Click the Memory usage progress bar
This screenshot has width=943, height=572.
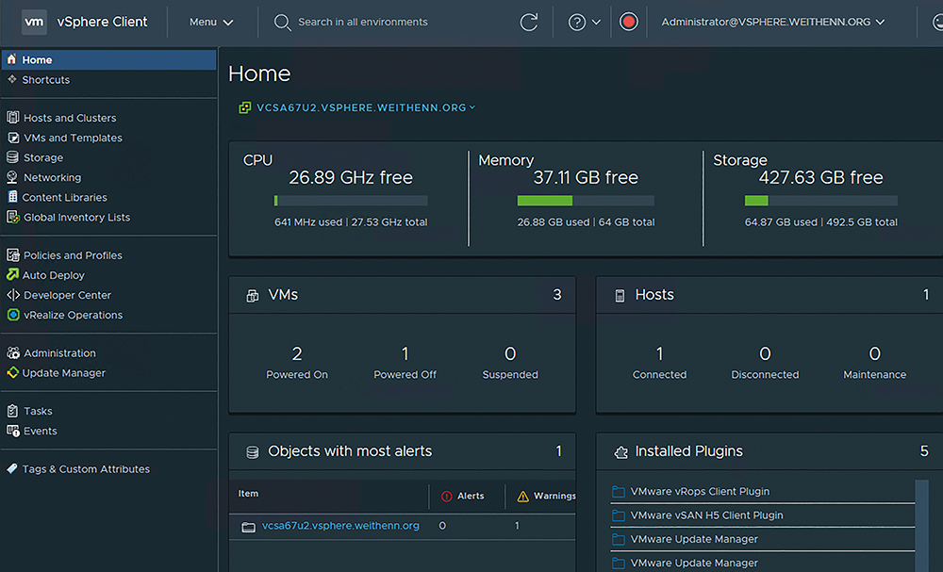click(586, 201)
